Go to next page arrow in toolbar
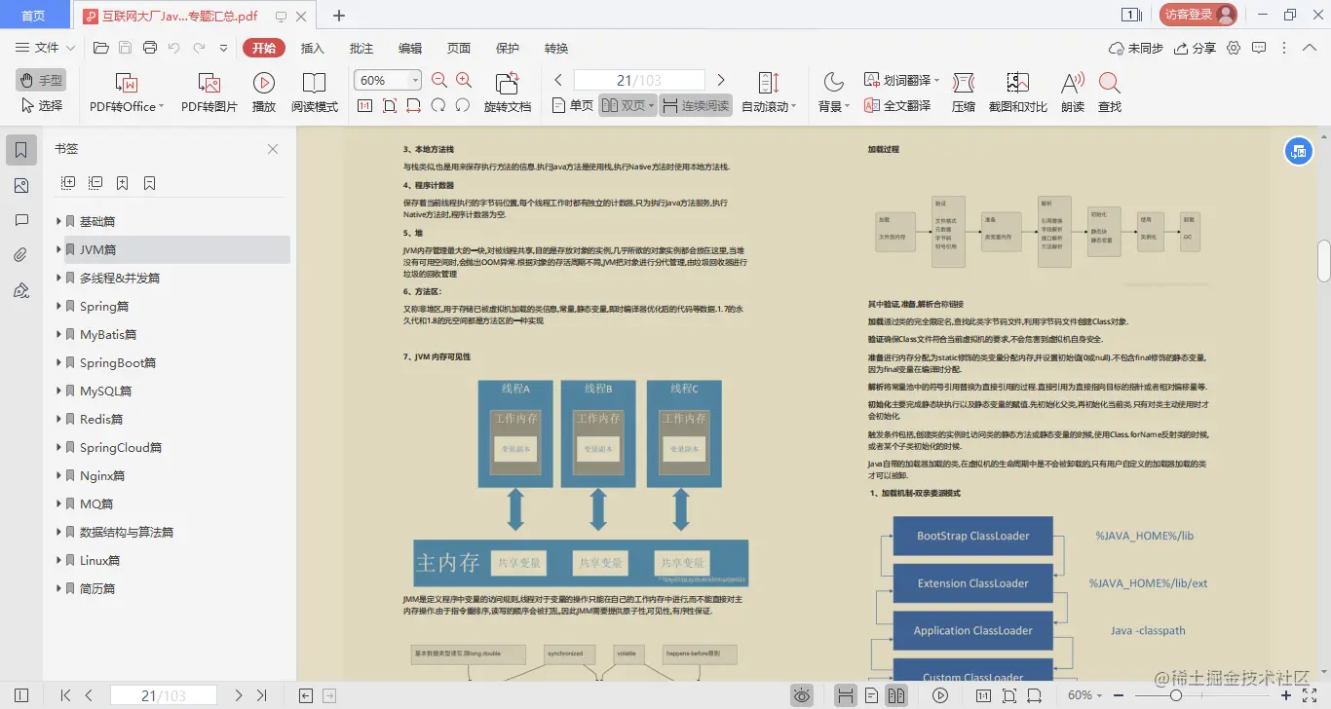Image resolution: width=1331 pixels, height=709 pixels. [721, 80]
